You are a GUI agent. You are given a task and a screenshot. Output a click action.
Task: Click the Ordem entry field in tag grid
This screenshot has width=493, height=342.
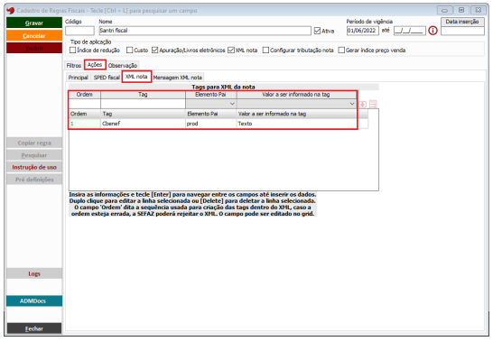click(x=85, y=104)
